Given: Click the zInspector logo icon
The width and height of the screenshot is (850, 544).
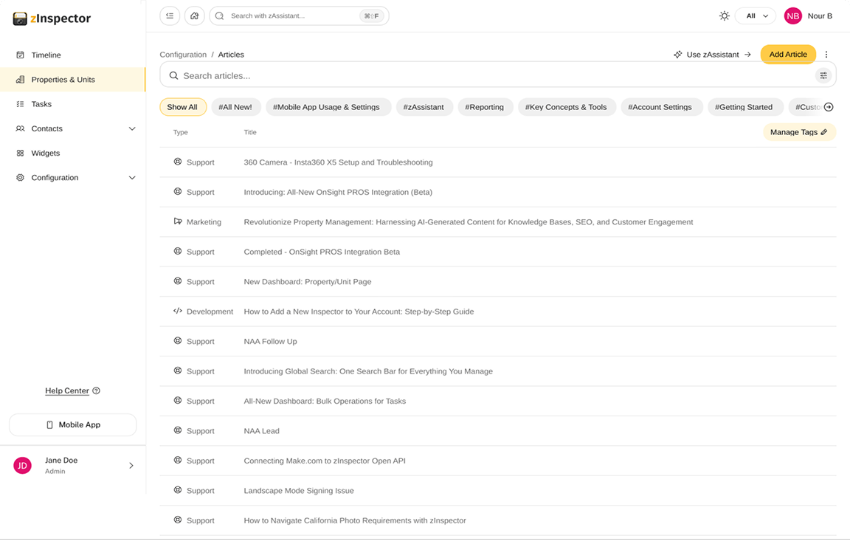Looking at the screenshot, I should pyautogui.click(x=20, y=19).
